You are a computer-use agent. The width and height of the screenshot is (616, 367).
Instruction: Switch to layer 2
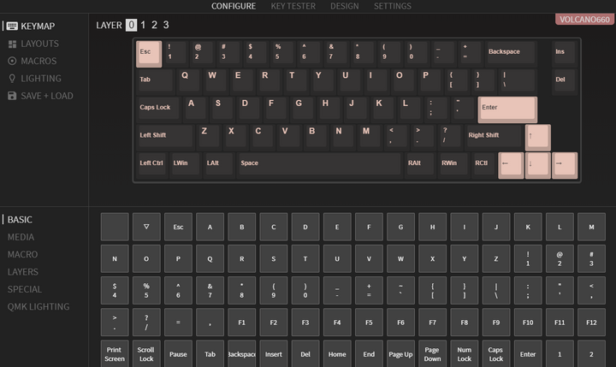coord(154,26)
